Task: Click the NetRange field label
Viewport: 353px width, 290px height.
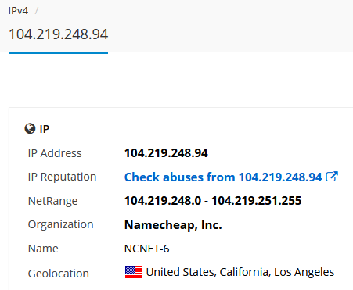Action: (x=52, y=201)
